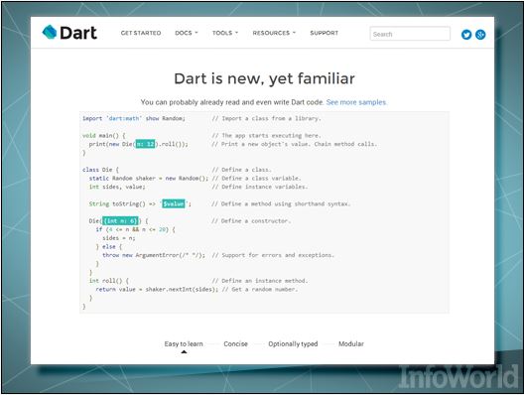Click the Dart is new, yet familiar heading

pos(264,78)
